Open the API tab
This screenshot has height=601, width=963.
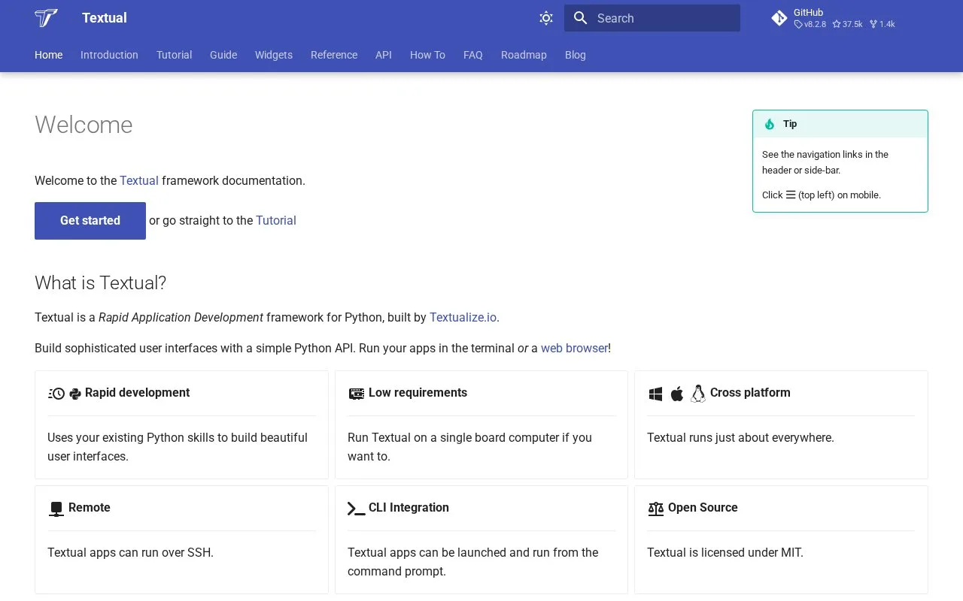pos(384,55)
